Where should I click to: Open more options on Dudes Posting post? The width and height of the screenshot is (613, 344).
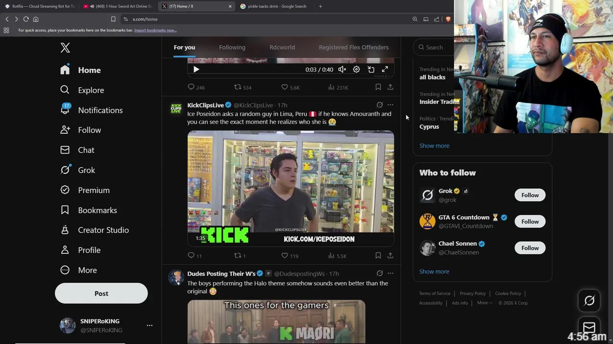(x=390, y=274)
